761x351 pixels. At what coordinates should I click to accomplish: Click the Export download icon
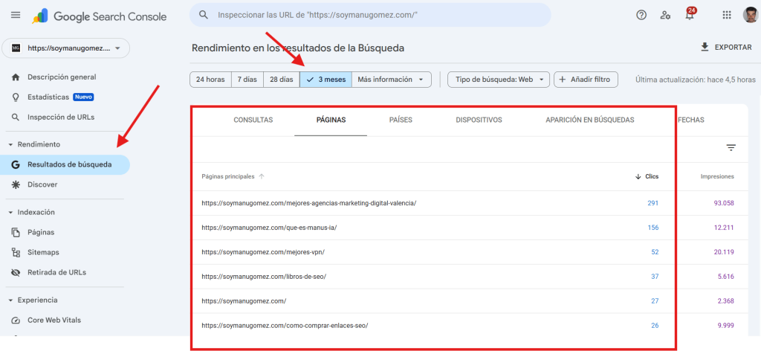coord(705,47)
